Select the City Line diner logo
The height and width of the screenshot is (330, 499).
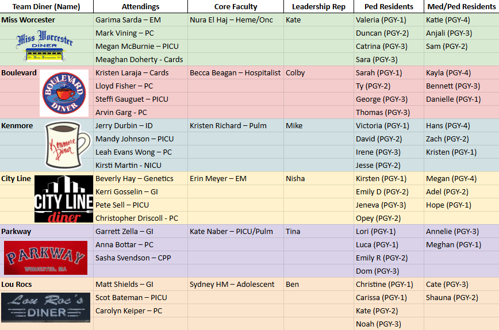pyautogui.click(x=63, y=199)
